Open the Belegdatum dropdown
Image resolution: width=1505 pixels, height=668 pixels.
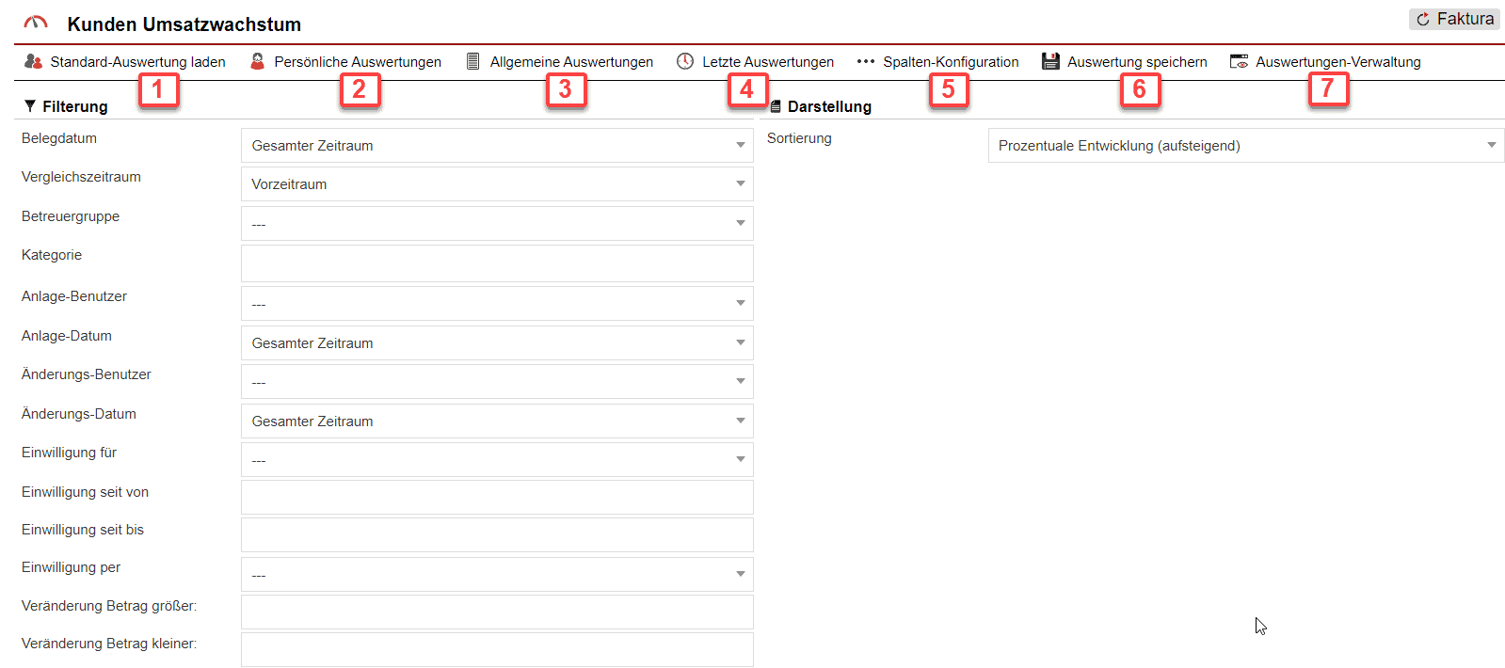point(497,146)
